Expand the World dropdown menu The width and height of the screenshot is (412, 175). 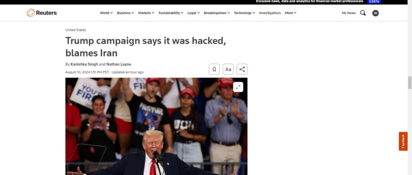click(106, 13)
